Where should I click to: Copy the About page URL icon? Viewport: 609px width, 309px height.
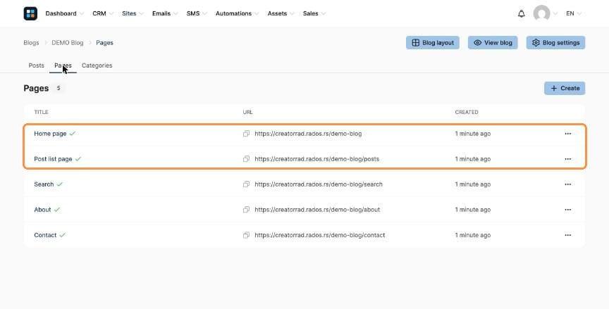(x=246, y=210)
